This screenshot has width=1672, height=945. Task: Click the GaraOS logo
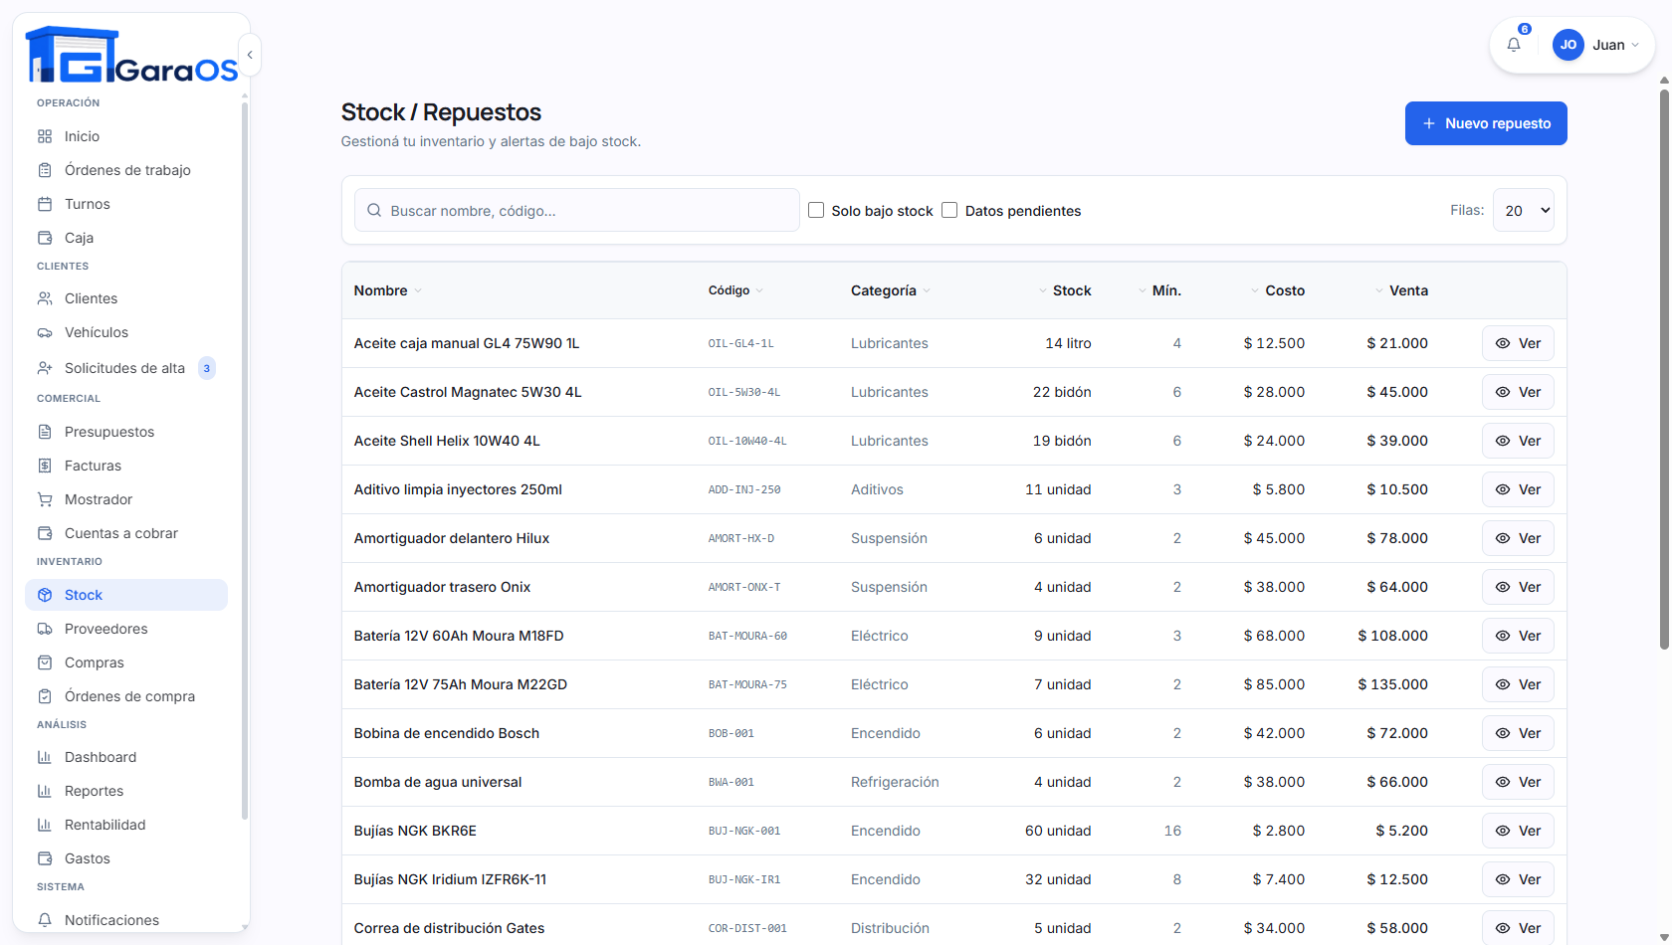(131, 55)
